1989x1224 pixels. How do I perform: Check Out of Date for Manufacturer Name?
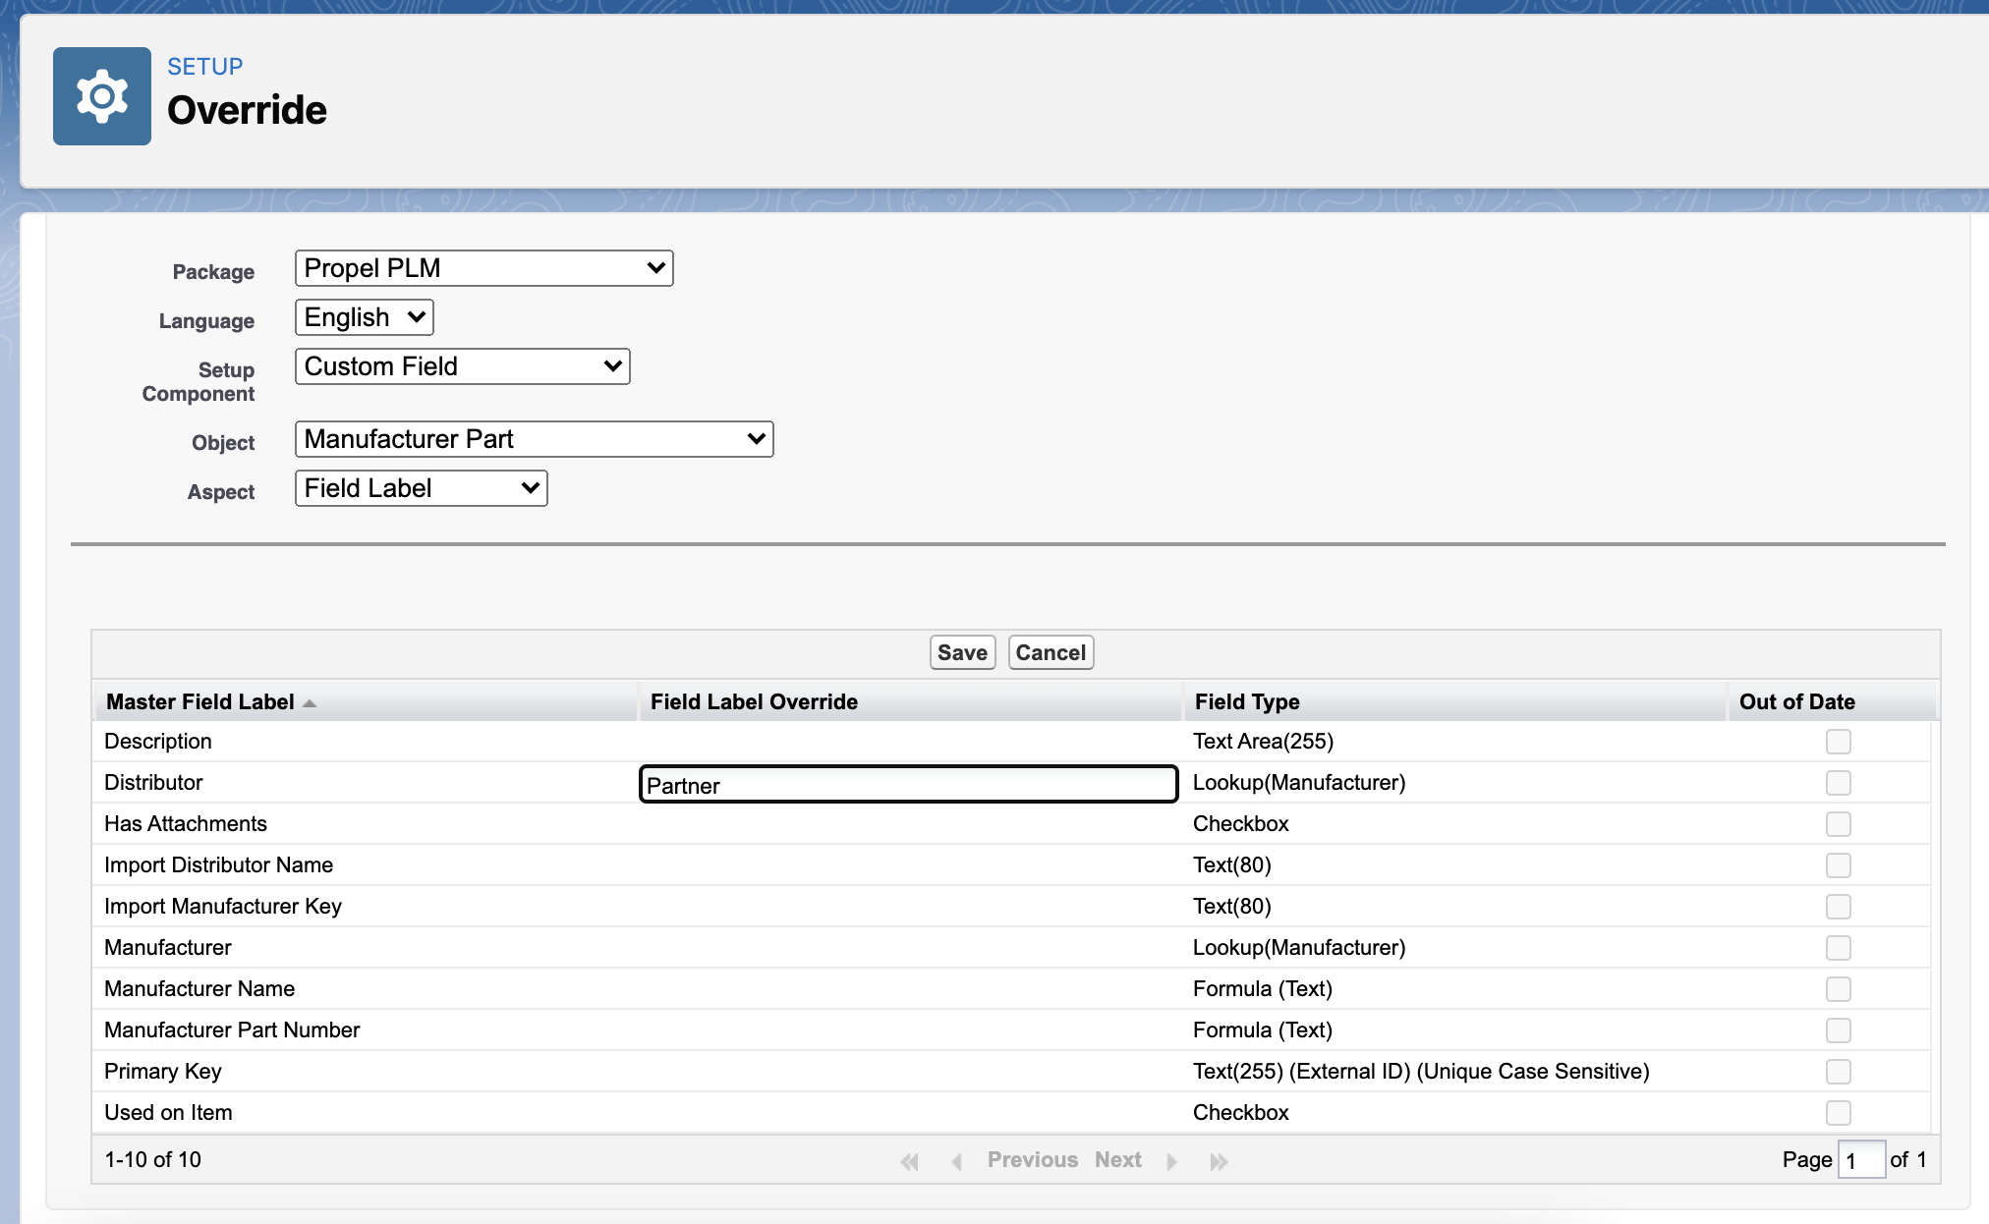[x=1838, y=989]
